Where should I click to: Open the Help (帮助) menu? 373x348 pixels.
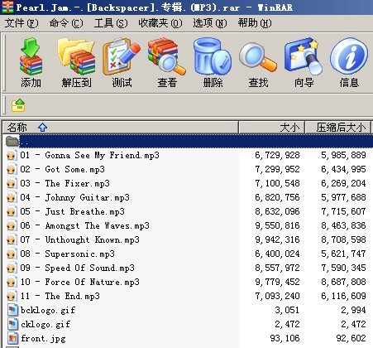tap(255, 23)
